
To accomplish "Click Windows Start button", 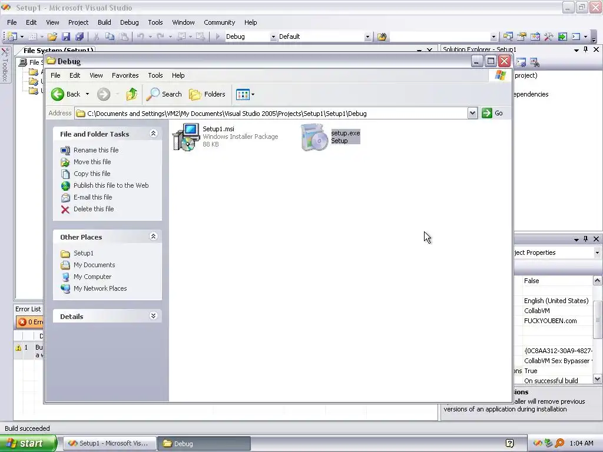I will pyautogui.click(x=28, y=443).
